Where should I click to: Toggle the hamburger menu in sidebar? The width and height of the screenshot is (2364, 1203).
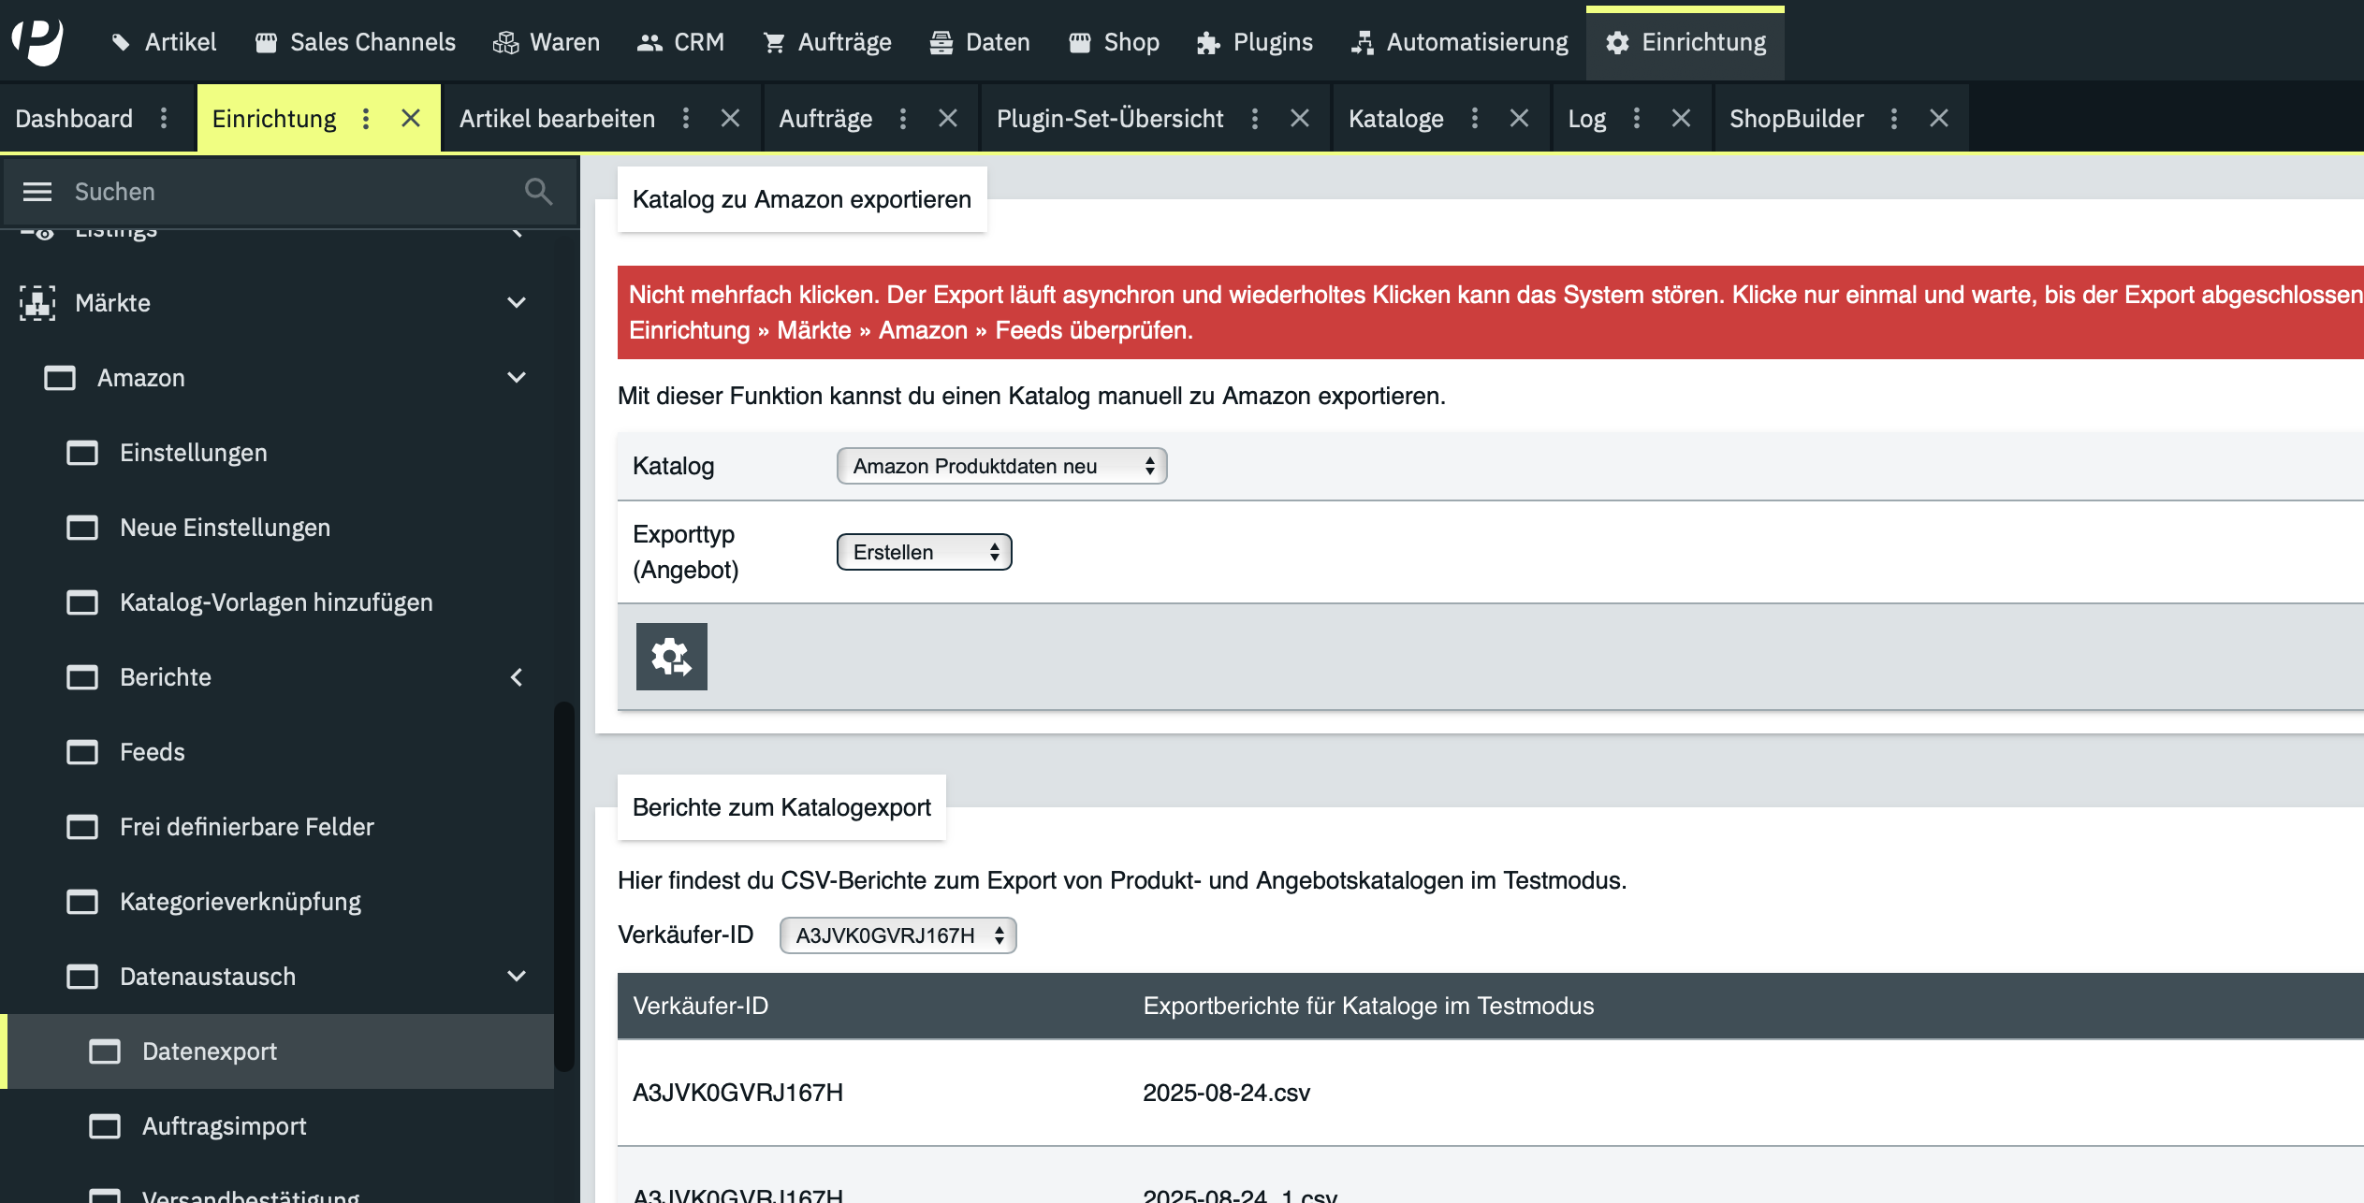coord(37,192)
